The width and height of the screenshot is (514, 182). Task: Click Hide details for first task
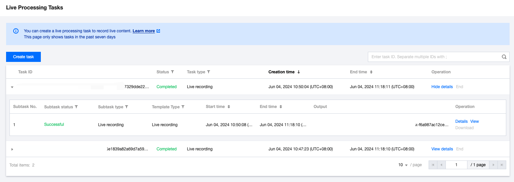click(x=442, y=87)
